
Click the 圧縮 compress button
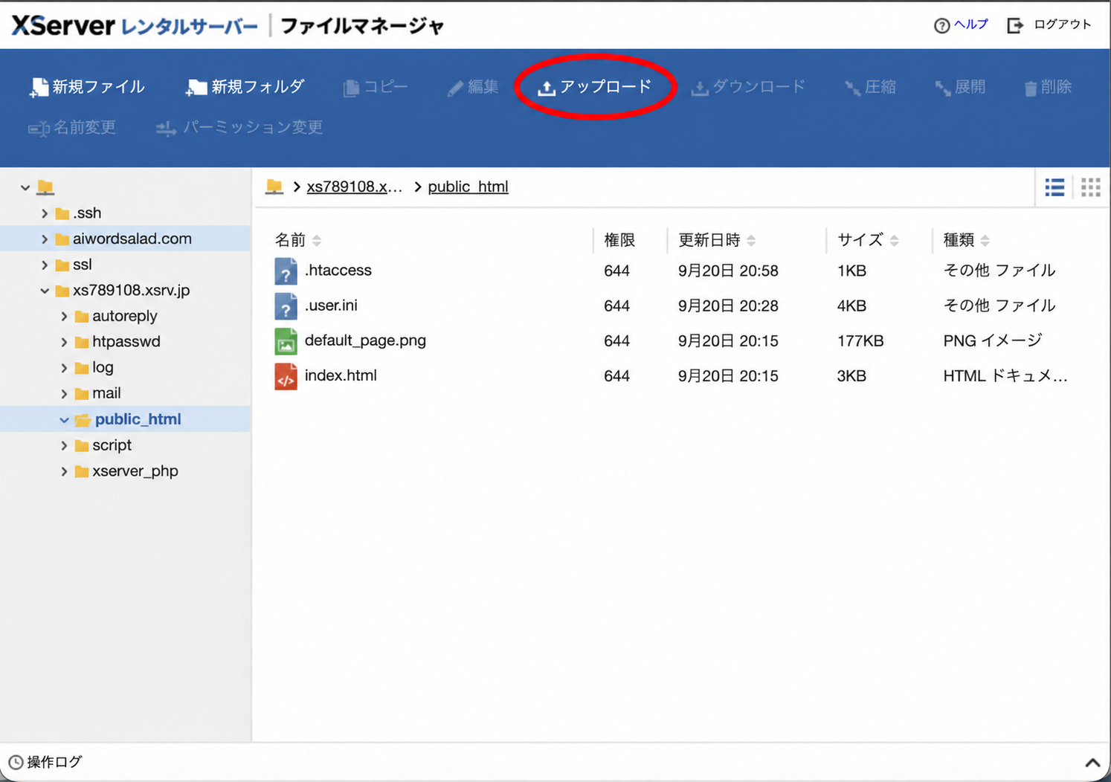coord(870,87)
